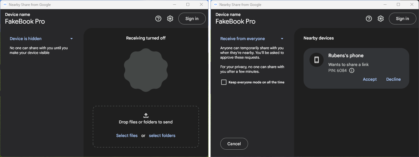Open settings gear in the left window
Screen dimensions: 419x157
(x=170, y=19)
